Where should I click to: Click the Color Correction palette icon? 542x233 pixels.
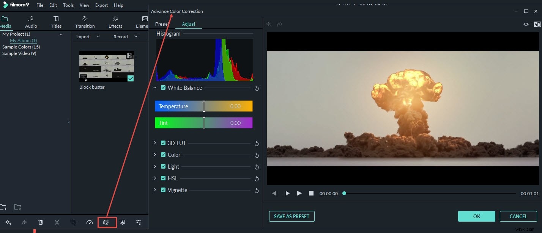107,222
